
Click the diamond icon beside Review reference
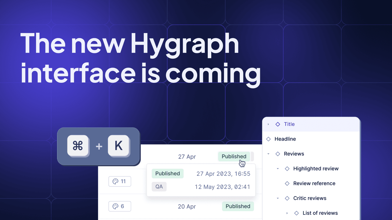point(287,183)
